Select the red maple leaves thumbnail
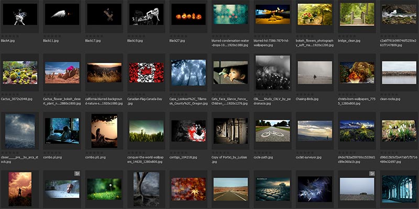 tap(189, 189)
